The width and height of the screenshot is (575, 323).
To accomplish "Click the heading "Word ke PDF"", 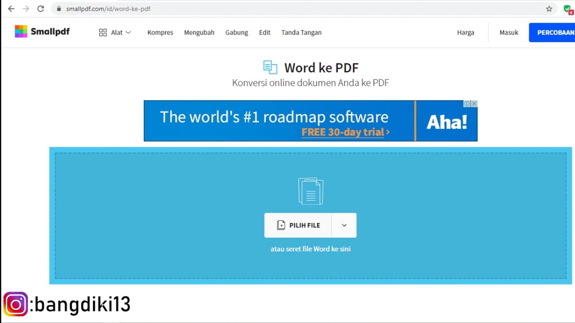I will [x=321, y=68].
